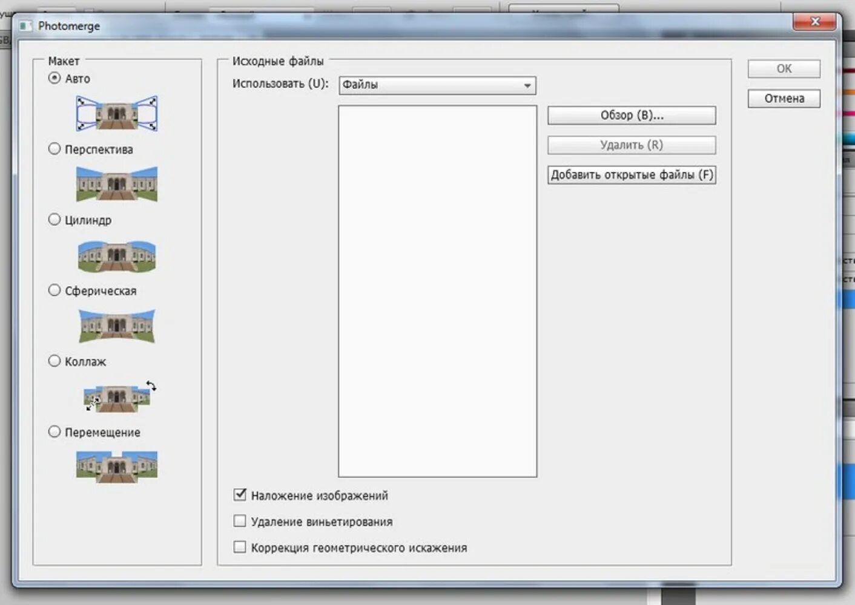Click the Перспектива layout preview image
This screenshot has width=855, height=605.
click(117, 184)
